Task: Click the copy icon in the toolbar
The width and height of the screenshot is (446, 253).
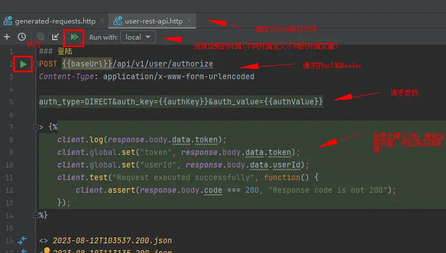Action: click(41, 37)
